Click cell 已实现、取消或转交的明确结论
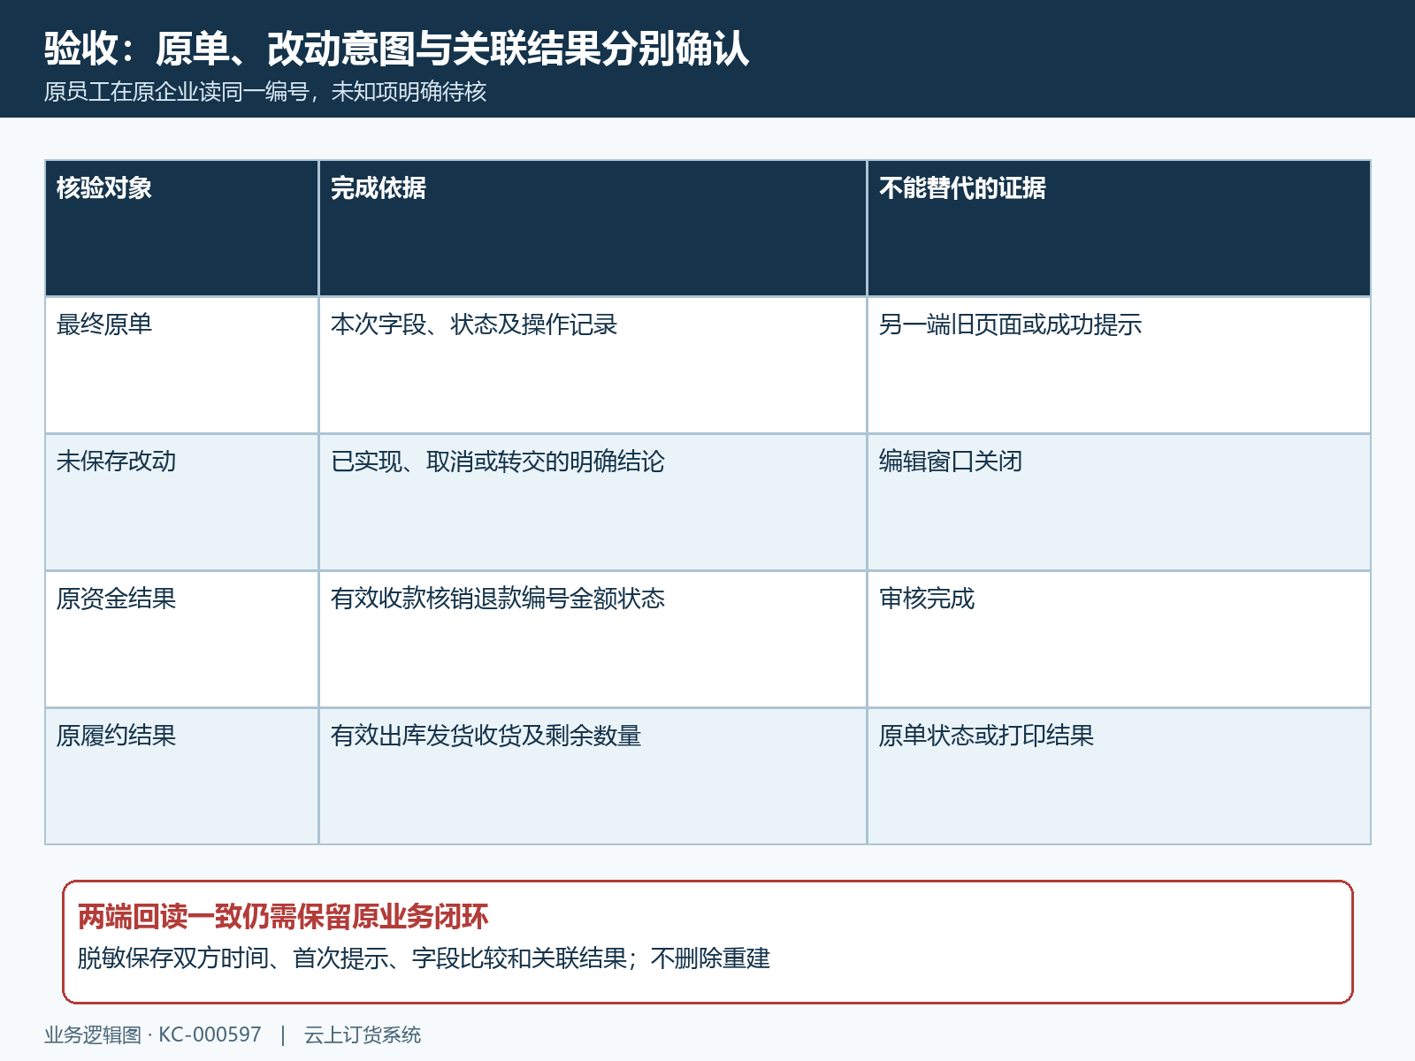The width and height of the screenshot is (1415, 1061). [x=593, y=502]
